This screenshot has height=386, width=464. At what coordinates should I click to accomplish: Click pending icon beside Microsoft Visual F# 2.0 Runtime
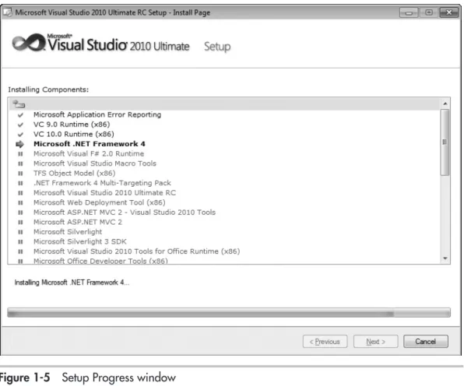click(x=20, y=154)
